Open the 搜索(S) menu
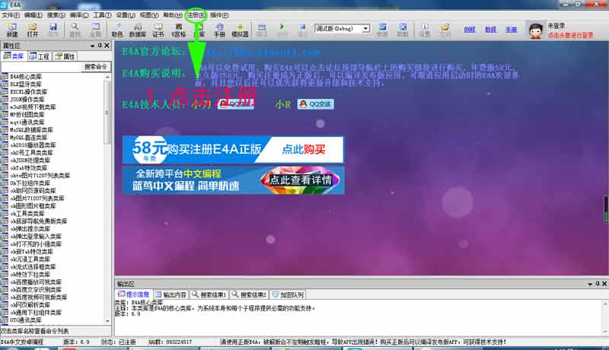The height and width of the screenshot is (350, 609). click(56, 15)
